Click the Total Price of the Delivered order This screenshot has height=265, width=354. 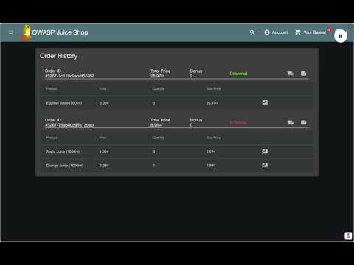pyautogui.click(x=157, y=76)
